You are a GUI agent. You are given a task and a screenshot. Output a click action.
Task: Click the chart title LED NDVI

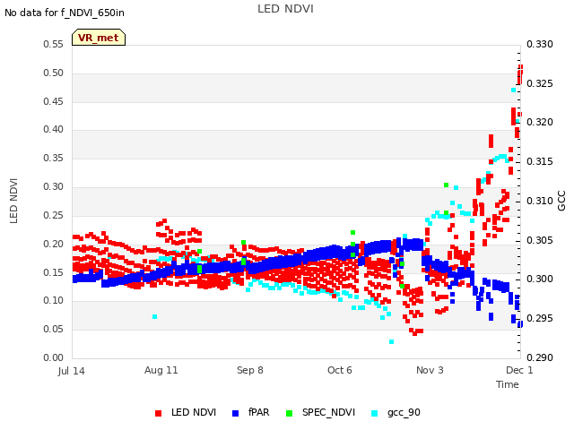tap(285, 9)
